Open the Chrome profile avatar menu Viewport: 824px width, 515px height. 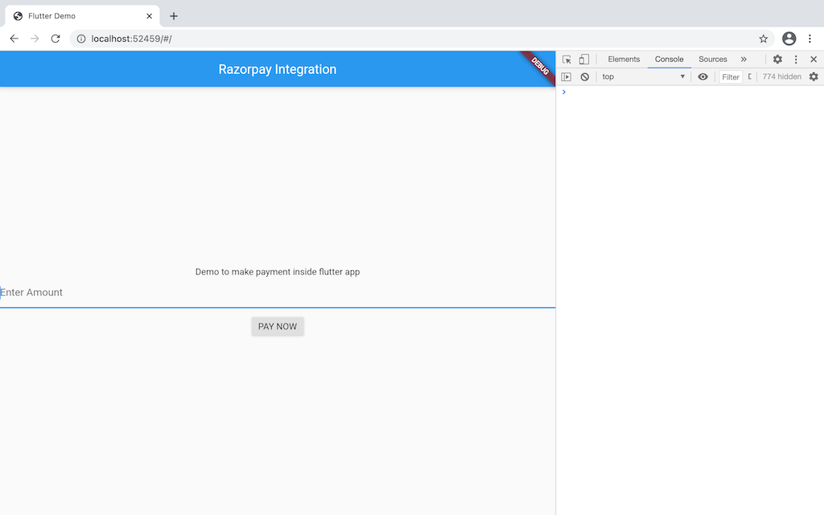click(789, 39)
